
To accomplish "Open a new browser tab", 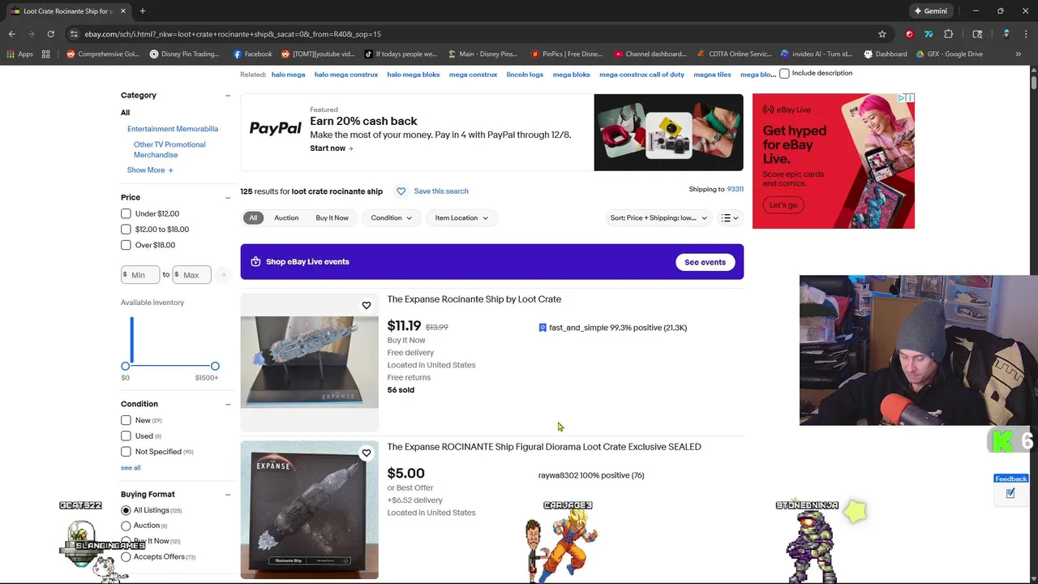I will coord(142,11).
